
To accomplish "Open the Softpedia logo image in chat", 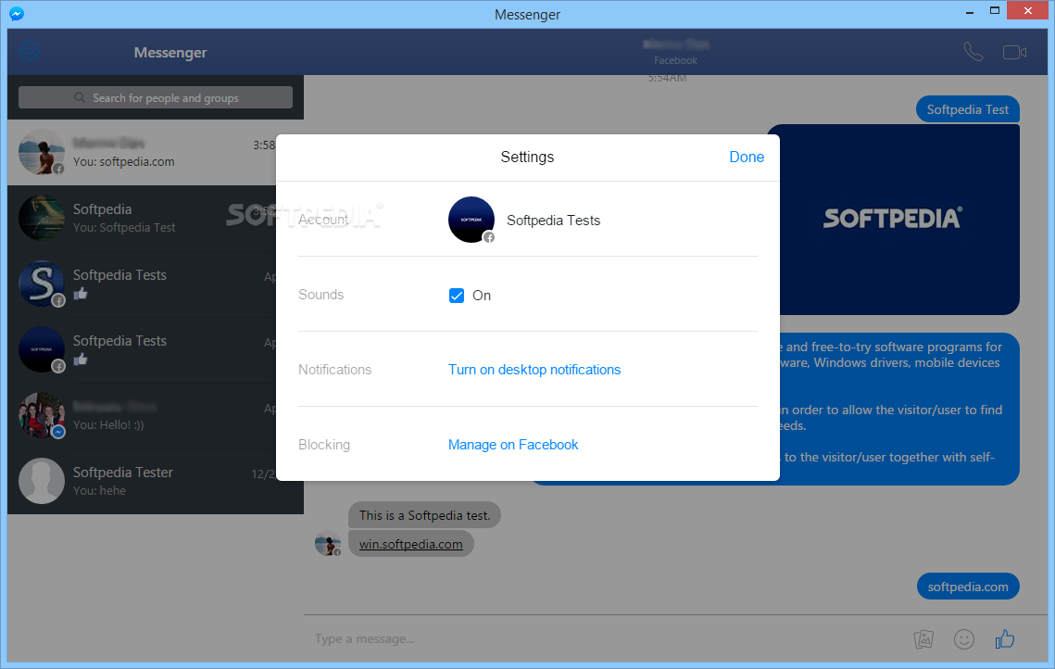I will pyautogui.click(x=899, y=219).
